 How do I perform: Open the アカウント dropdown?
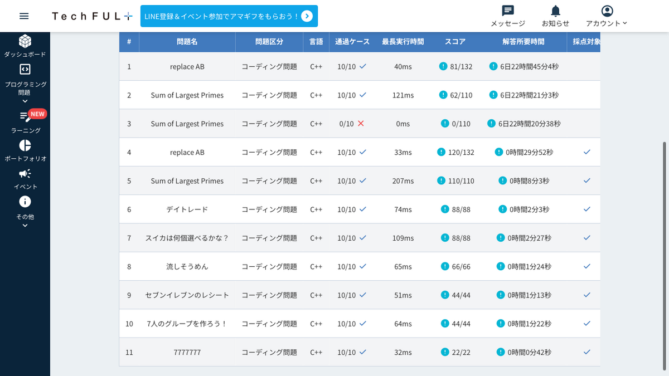(607, 16)
